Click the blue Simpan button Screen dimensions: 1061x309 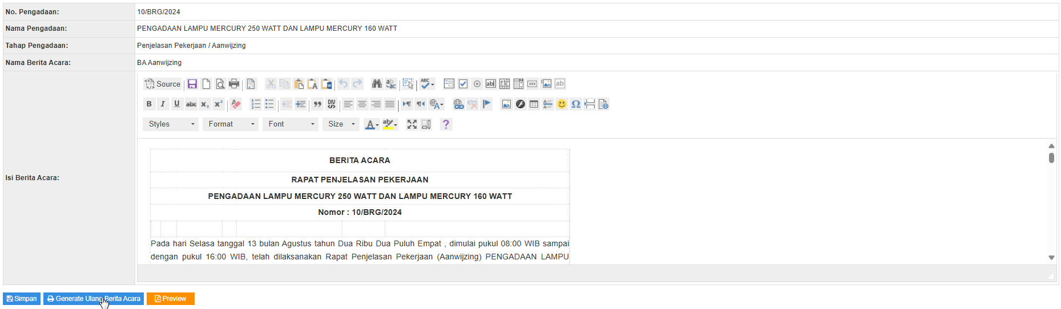click(22, 299)
